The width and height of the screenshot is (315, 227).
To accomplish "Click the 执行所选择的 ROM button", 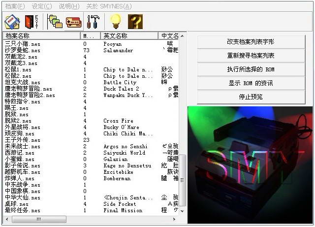I will [x=251, y=69].
